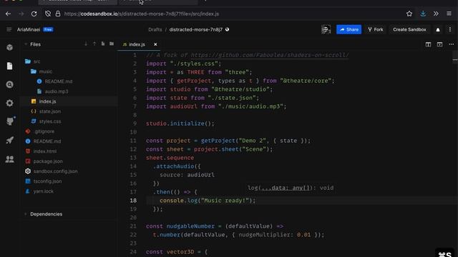Image resolution: width=458 pixels, height=257 pixels.
Task: Click the padlock site info icon
Action: pos(58,14)
